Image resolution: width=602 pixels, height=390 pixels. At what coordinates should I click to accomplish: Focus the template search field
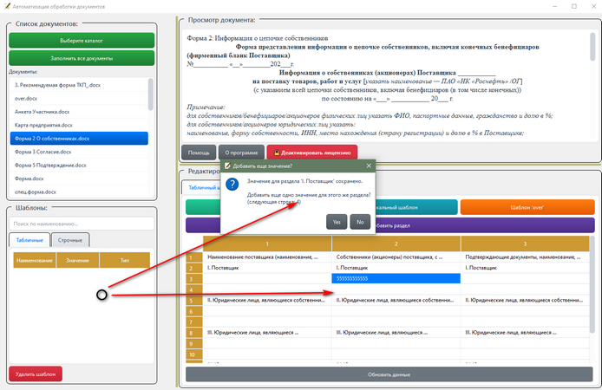click(x=82, y=224)
